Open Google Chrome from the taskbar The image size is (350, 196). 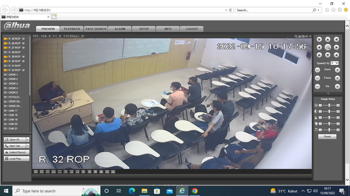tap(195, 191)
